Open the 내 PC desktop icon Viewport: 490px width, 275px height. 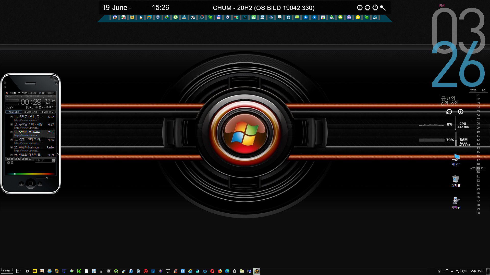(x=456, y=160)
